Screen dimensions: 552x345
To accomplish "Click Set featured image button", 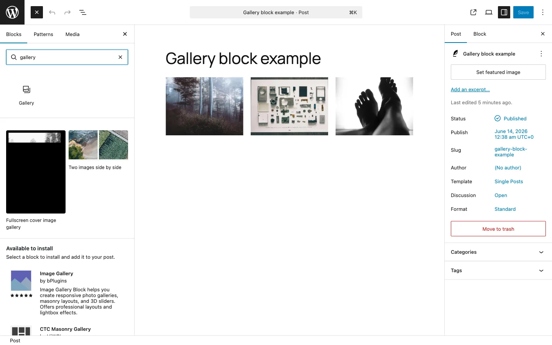I will (498, 72).
